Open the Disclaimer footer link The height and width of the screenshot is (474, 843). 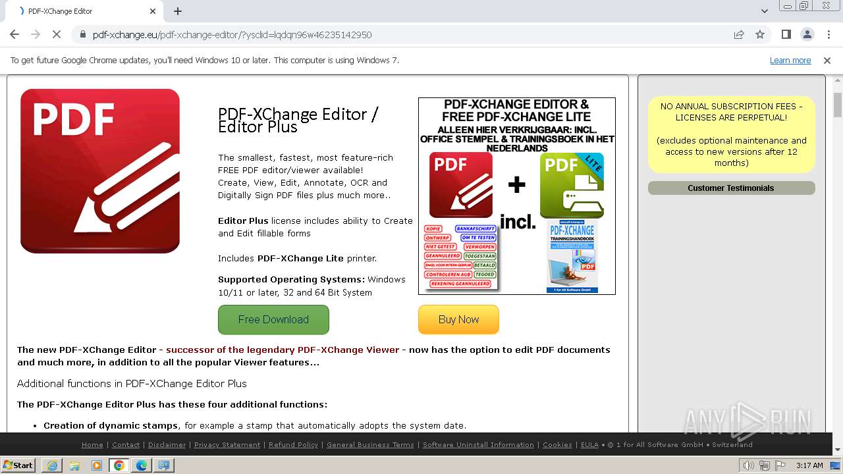tap(167, 445)
